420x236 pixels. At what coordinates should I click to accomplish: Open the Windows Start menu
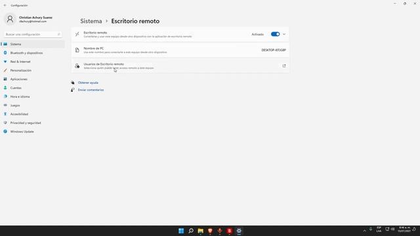(181, 231)
